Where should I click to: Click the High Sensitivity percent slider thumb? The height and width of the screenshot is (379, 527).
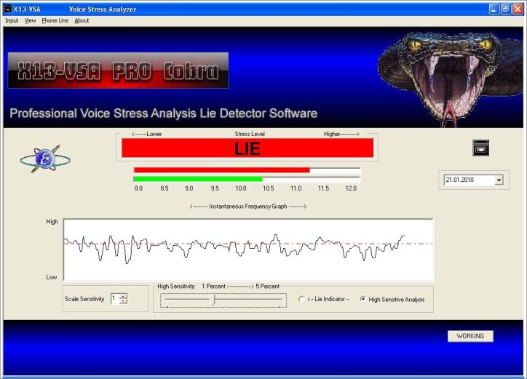click(213, 300)
